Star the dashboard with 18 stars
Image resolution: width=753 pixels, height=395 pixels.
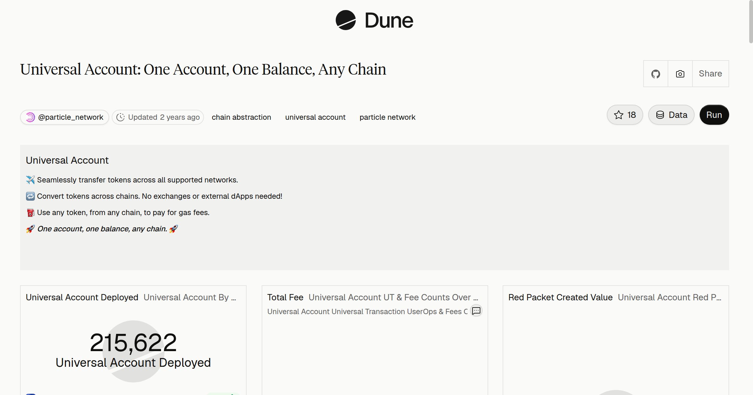tap(625, 115)
